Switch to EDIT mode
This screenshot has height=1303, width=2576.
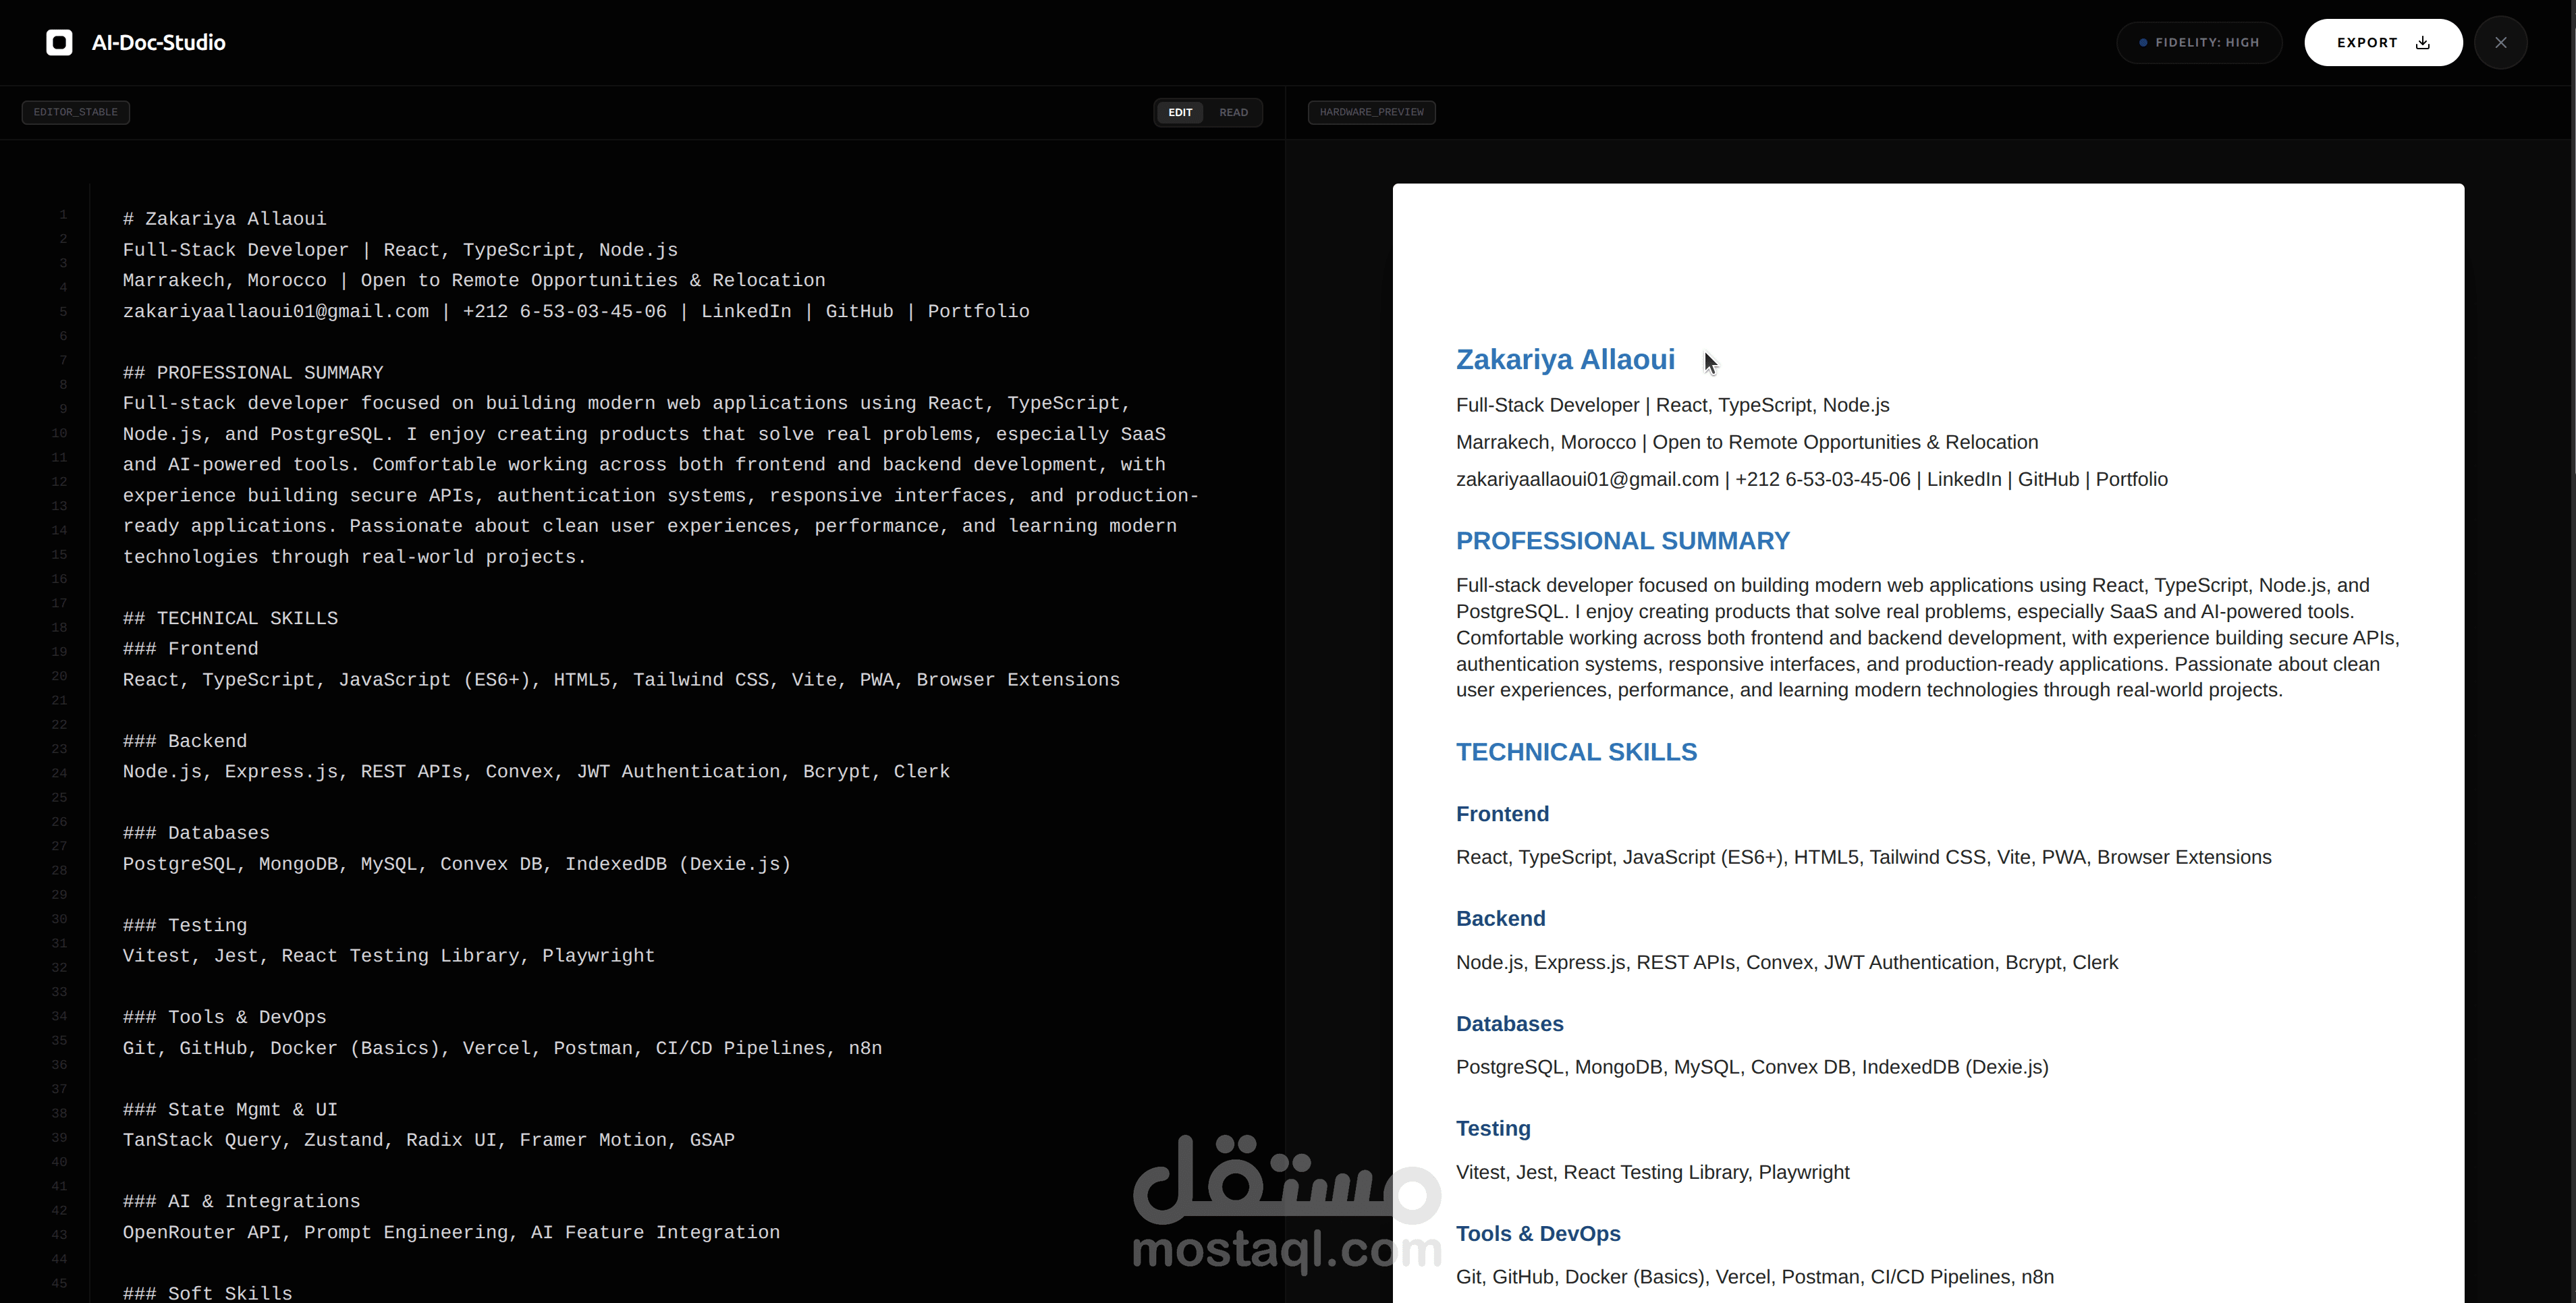pos(1180,112)
